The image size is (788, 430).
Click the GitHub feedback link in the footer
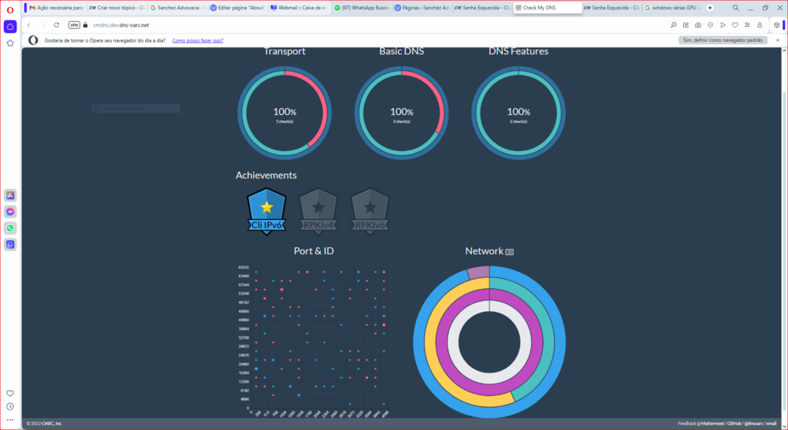735,424
